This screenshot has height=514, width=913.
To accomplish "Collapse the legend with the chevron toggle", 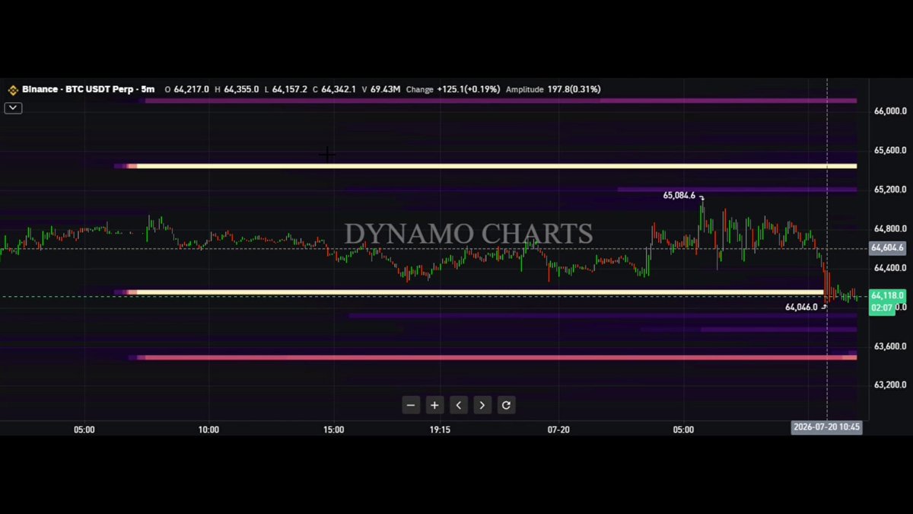I will (x=12, y=108).
